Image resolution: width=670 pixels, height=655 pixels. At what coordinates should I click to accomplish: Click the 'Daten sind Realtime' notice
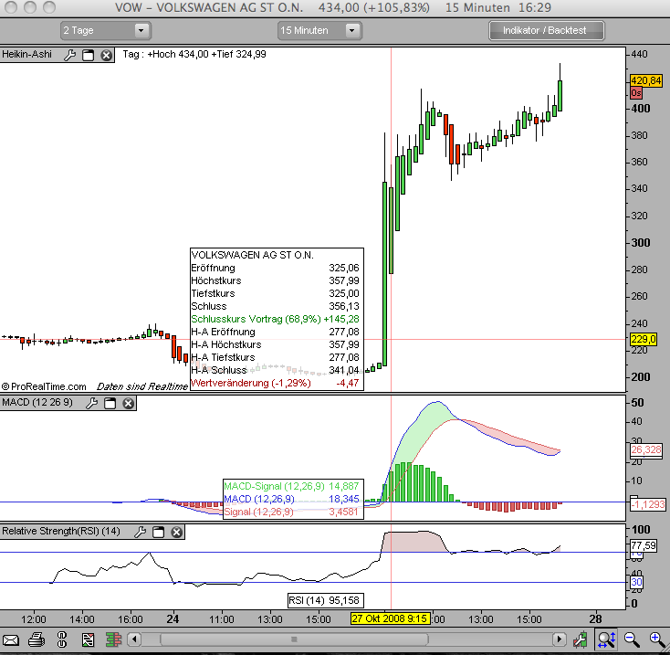[142, 386]
